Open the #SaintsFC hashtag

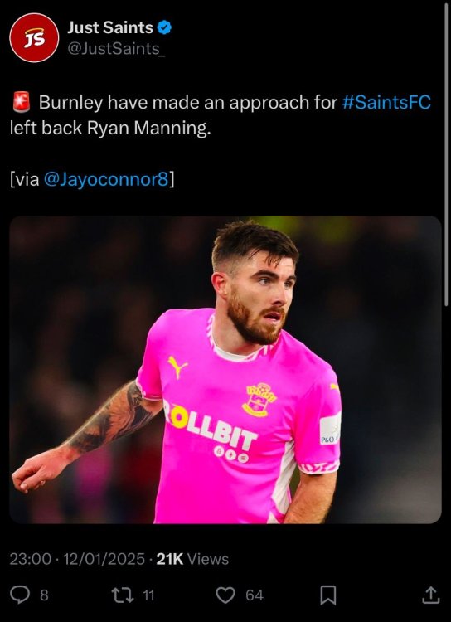[x=386, y=103]
